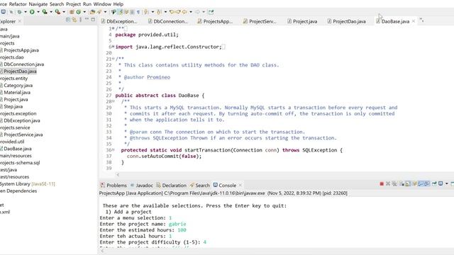The image size is (454, 255).
Task: Toggle Mark Occurrences in the toolbar
Action: click(120, 12)
